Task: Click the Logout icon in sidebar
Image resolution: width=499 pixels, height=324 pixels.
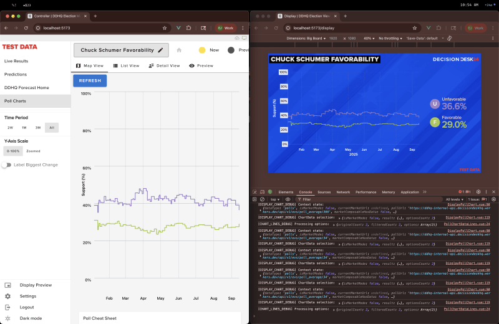Action: click(x=7, y=307)
